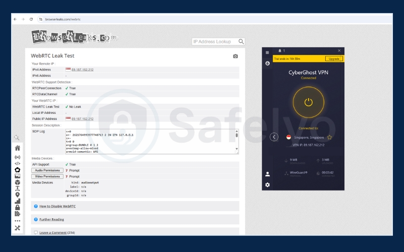Click the SDP Log scrollbar thumb
Image resolution: width=404 pixels, height=252 pixels.
(x=237, y=135)
